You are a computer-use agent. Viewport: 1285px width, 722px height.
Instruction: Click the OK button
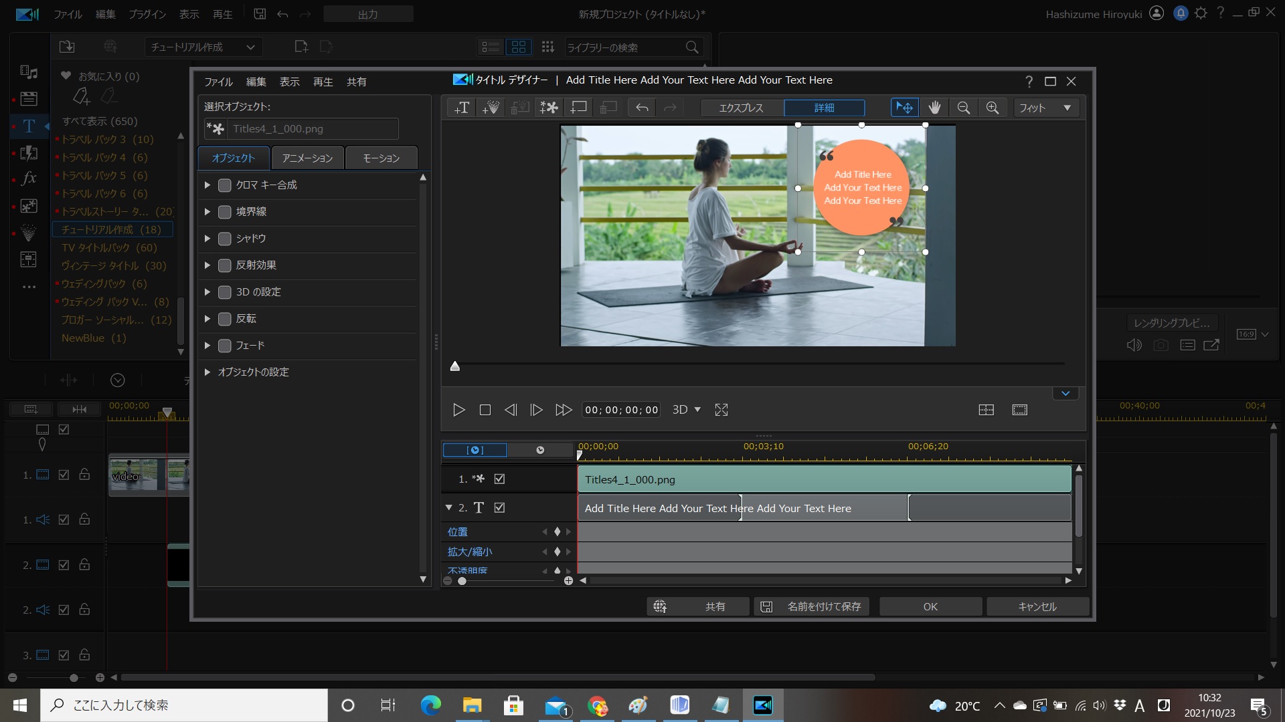pos(930,606)
